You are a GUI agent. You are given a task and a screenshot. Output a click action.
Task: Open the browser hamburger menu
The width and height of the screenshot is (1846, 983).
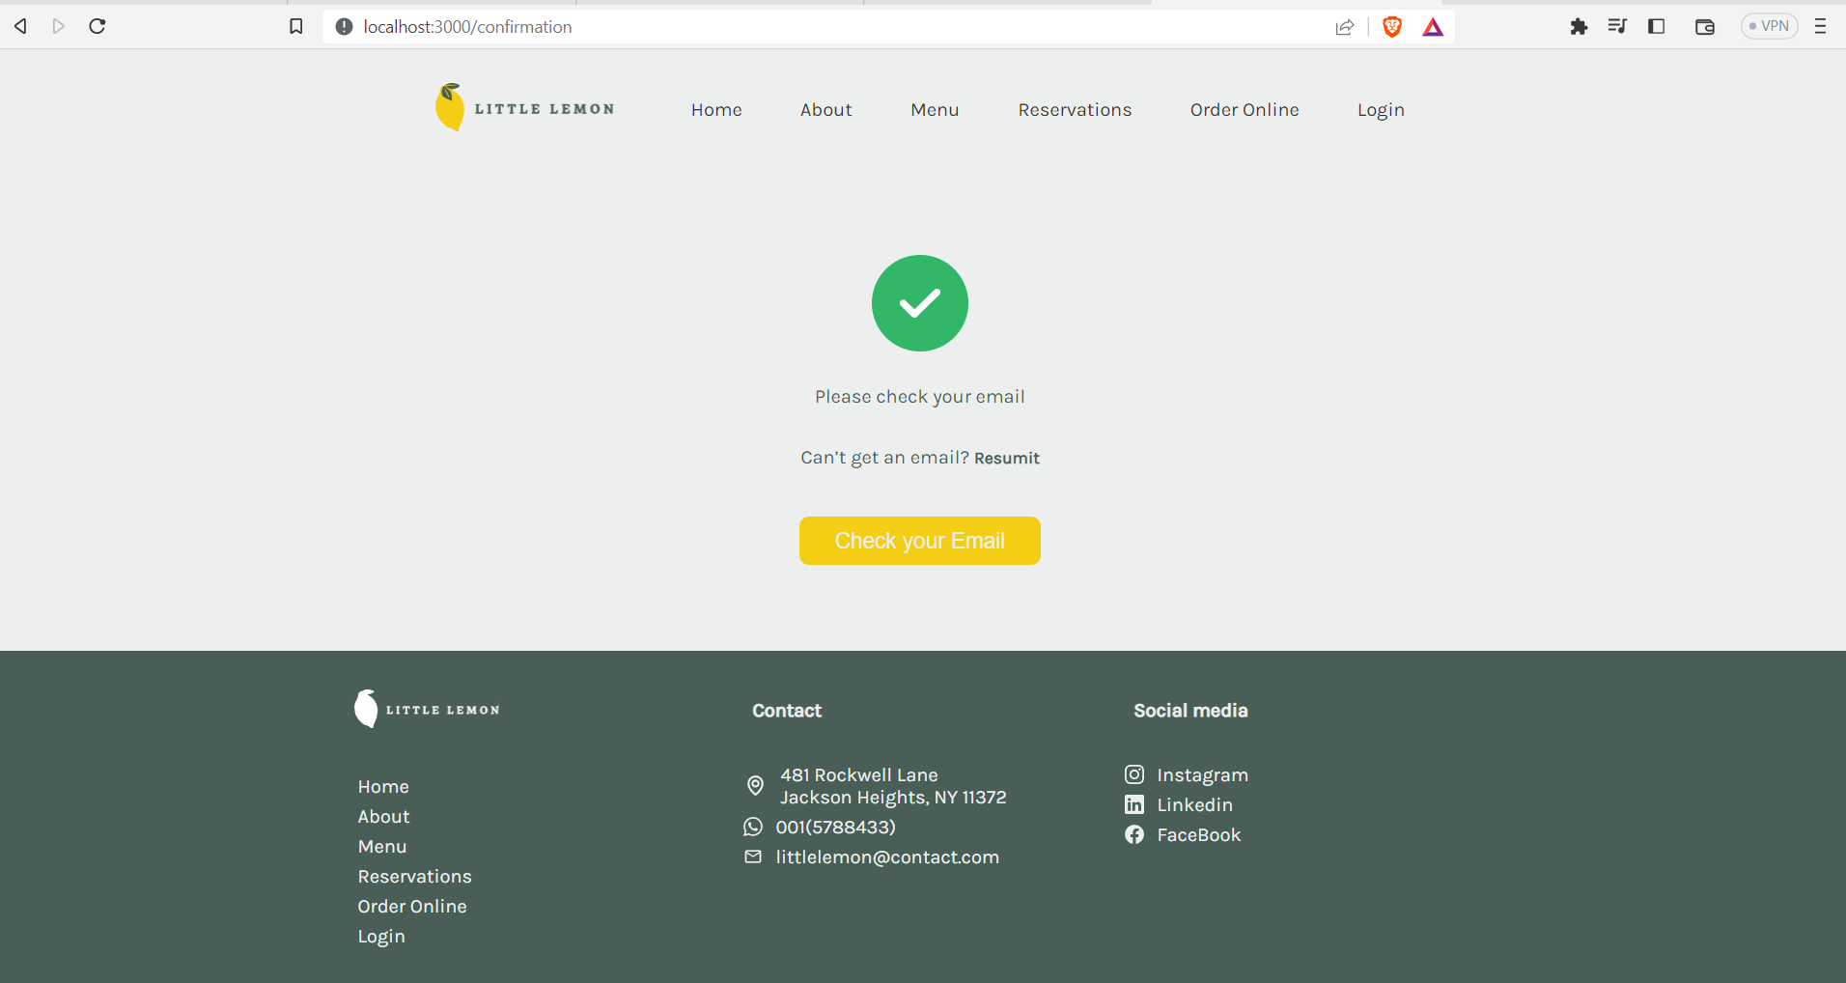(x=1820, y=27)
